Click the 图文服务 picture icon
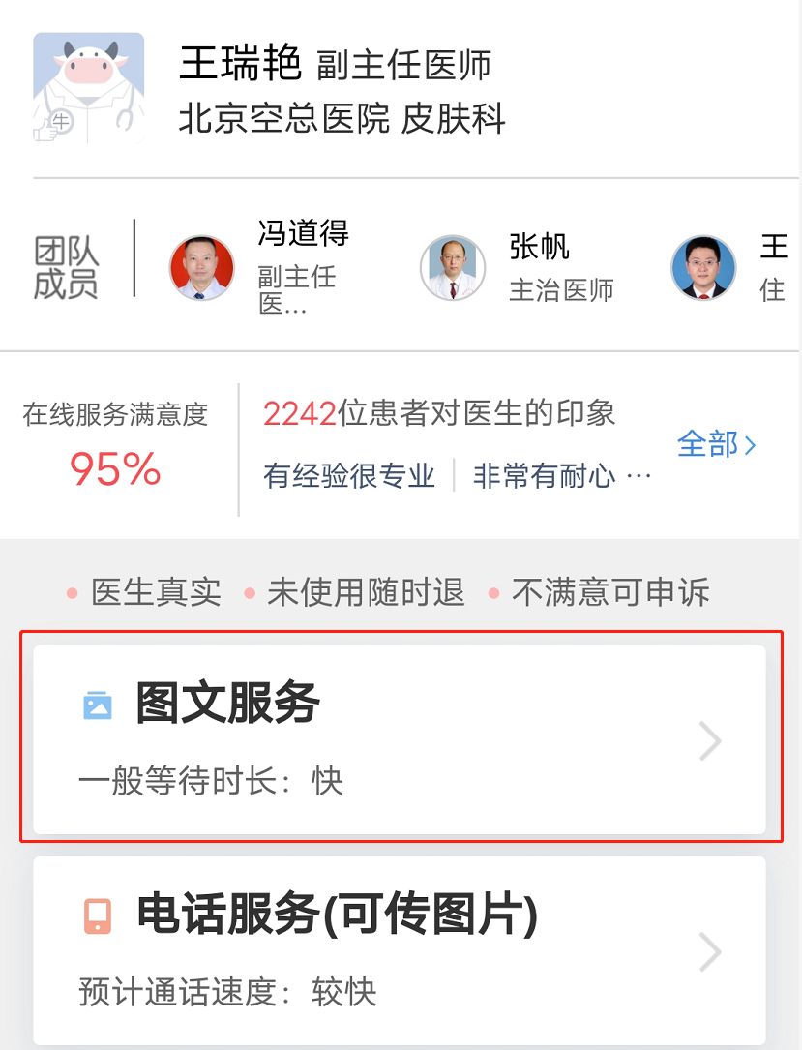The image size is (802, 1050). [98, 705]
